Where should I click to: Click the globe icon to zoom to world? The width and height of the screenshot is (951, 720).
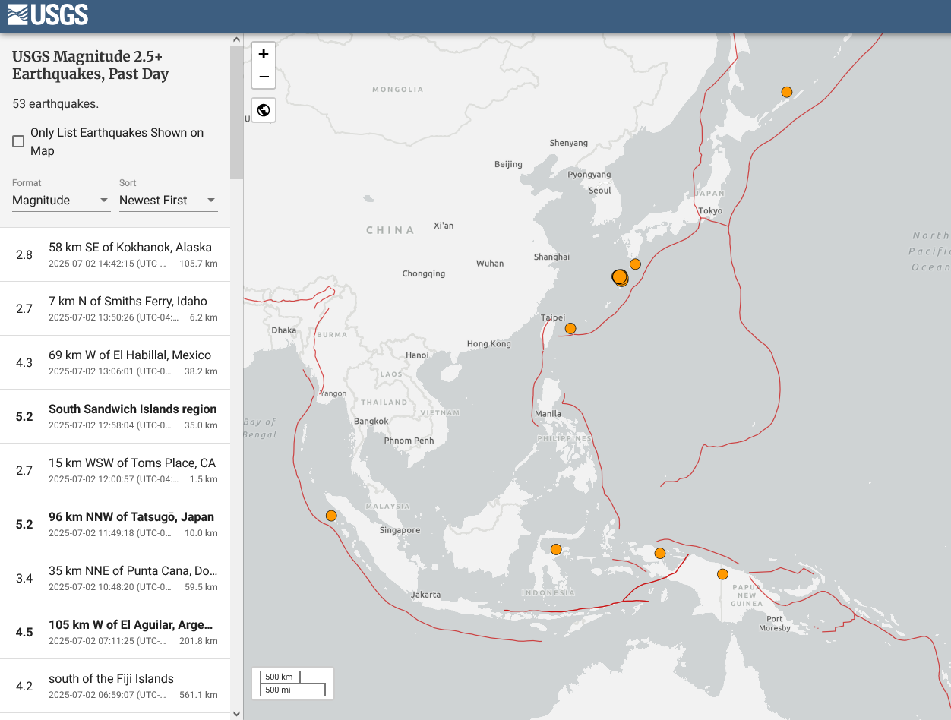tap(264, 110)
